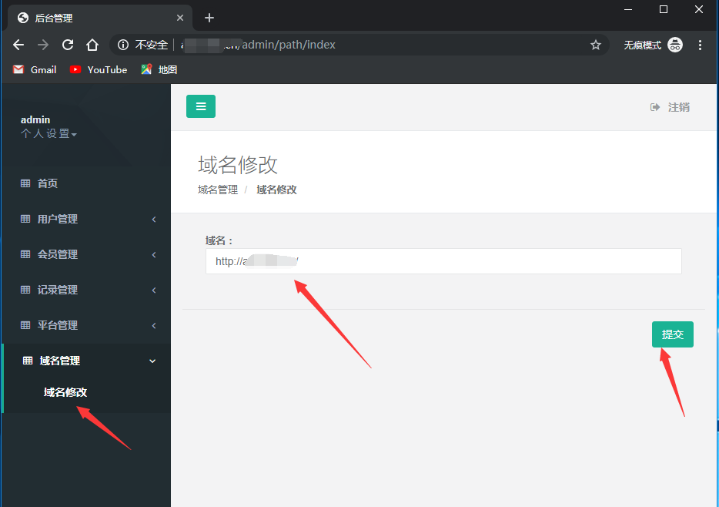
Task: Click the admin username text
Action: 35,119
